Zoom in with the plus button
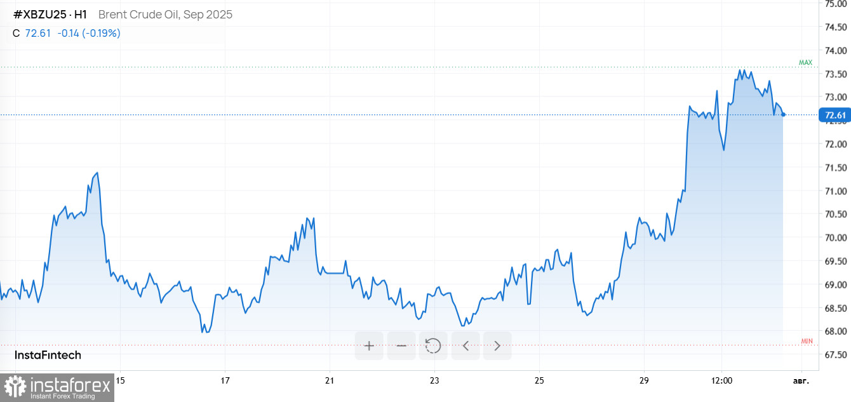Viewport: 851px width, 402px height. (369, 345)
